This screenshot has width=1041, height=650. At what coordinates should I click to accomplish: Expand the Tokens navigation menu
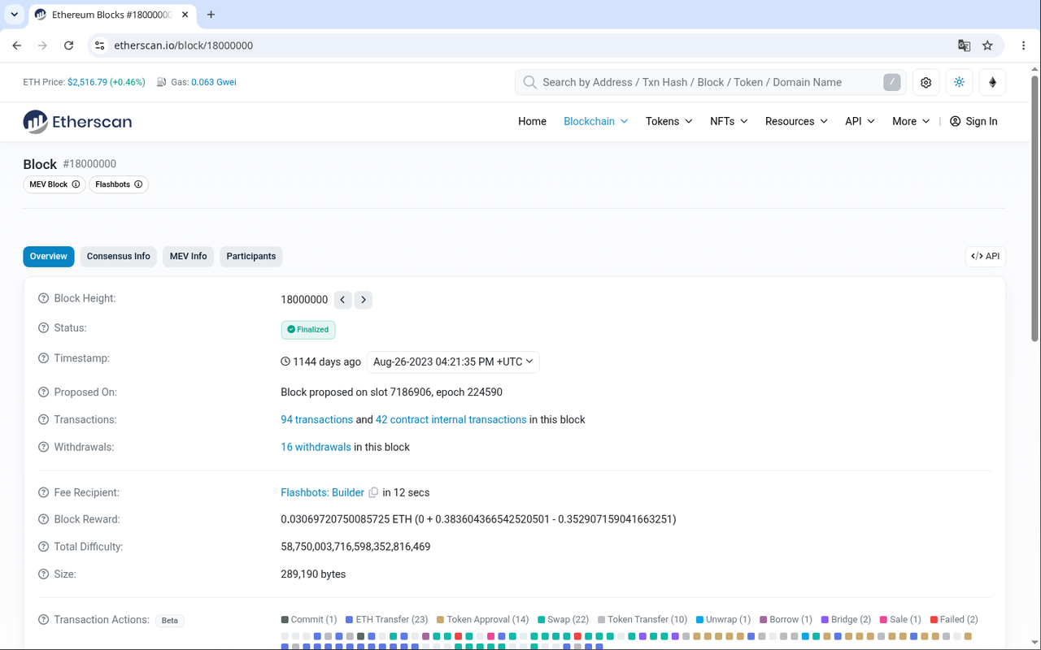tap(669, 121)
